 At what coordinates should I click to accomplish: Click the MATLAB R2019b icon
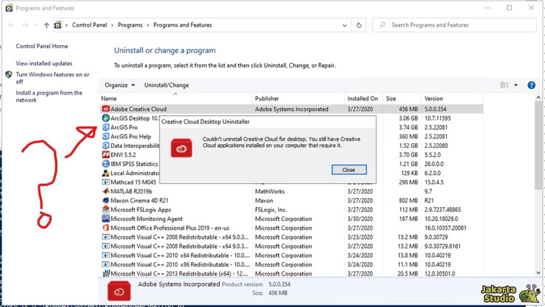click(106, 191)
